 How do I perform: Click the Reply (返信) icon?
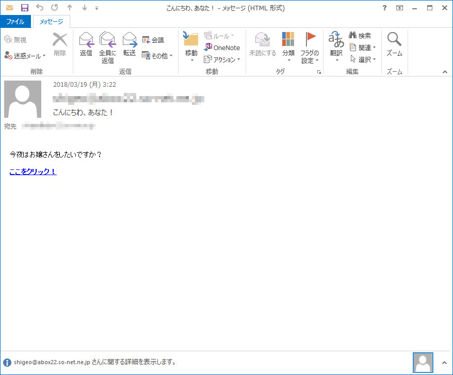86,44
